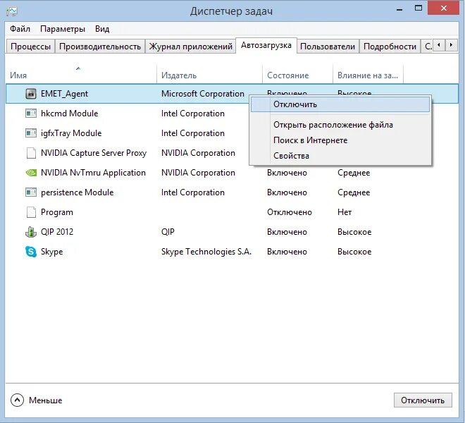Switch to the Процессы tab
Image resolution: width=465 pixels, height=423 pixels.
30,47
